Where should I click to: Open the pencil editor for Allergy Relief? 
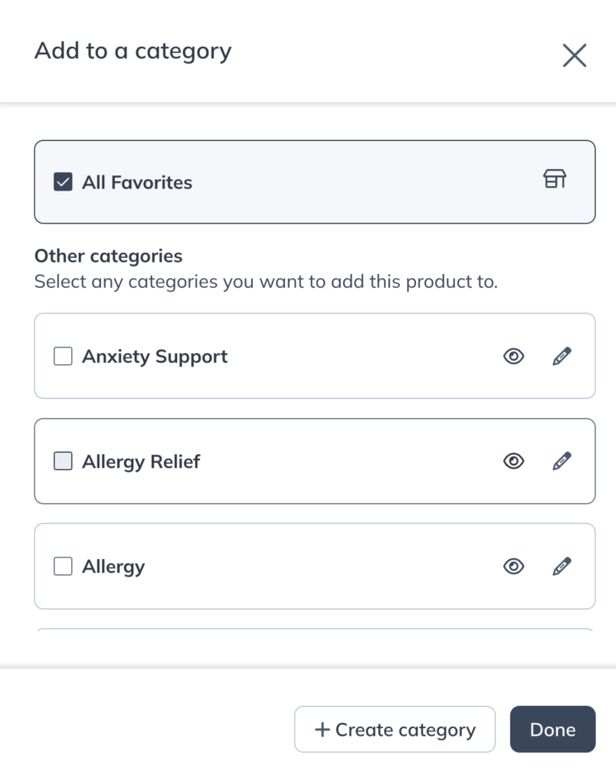(x=562, y=461)
